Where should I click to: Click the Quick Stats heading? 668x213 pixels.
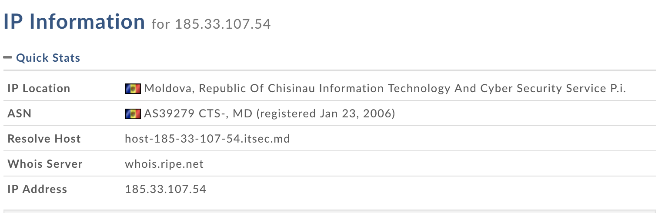pos(48,58)
